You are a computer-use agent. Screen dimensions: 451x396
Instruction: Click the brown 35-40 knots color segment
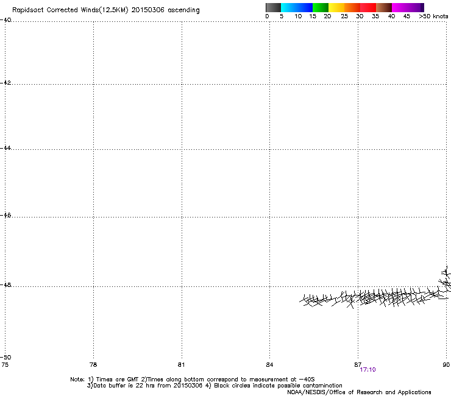384,7
